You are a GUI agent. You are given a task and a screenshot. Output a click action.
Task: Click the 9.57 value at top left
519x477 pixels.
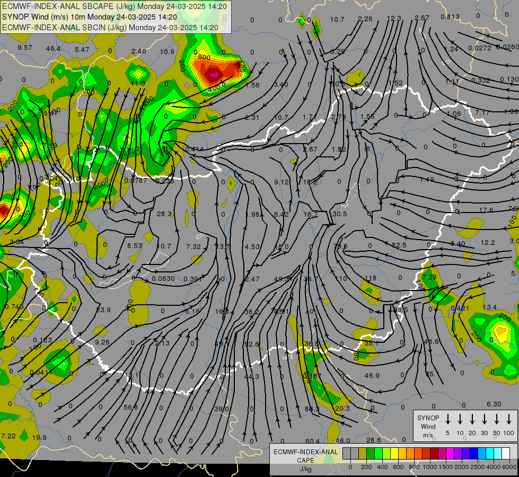tap(25, 48)
